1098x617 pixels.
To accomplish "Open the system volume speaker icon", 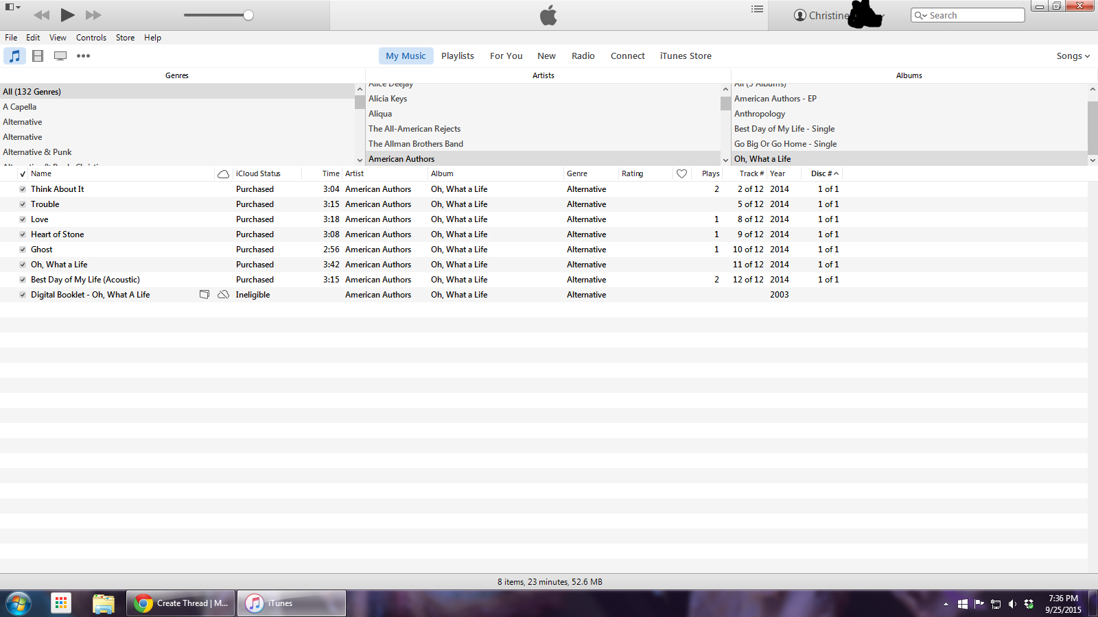I will (x=1012, y=604).
